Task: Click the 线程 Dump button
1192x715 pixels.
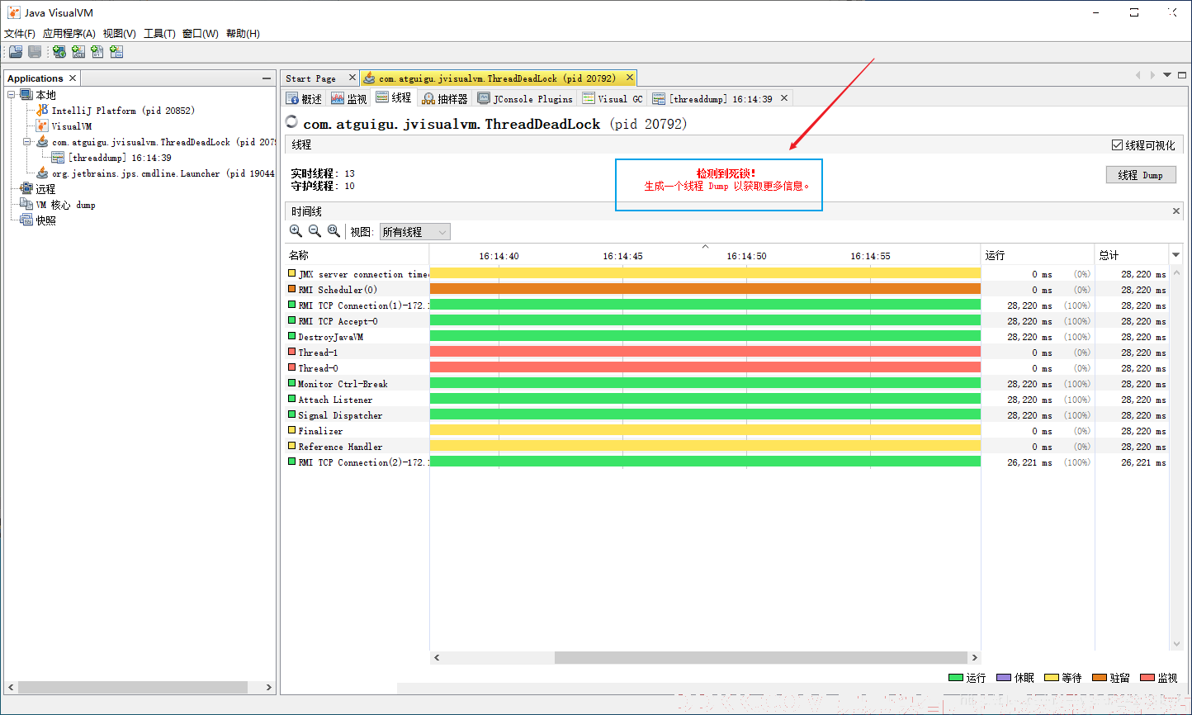Action: point(1141,175)
